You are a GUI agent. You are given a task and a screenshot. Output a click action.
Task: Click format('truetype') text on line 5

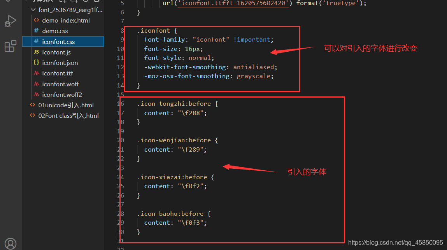tap(329, 3)
